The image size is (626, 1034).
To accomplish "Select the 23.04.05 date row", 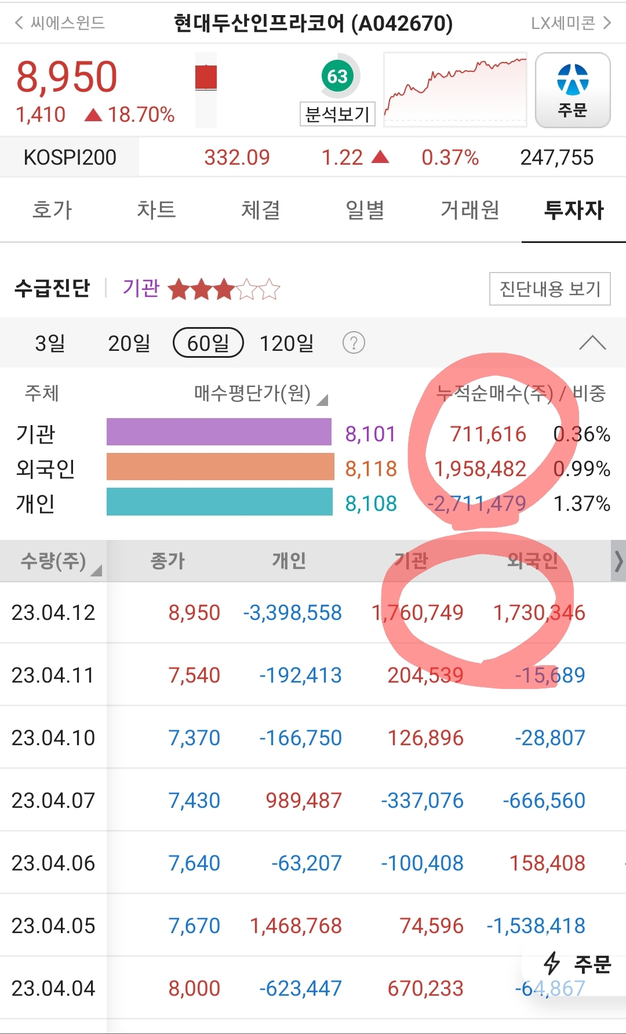I will click(313, 926).
